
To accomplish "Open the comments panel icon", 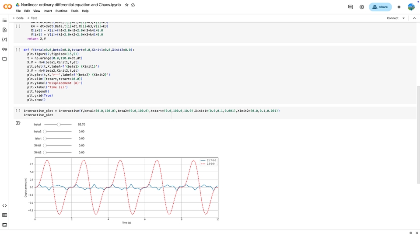I will coord(350,7).
